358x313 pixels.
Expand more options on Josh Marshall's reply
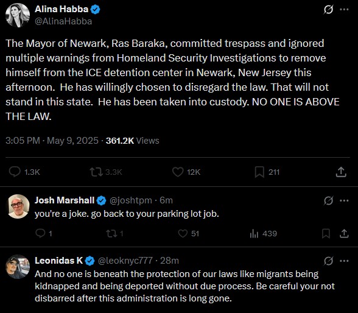(345, 201)
